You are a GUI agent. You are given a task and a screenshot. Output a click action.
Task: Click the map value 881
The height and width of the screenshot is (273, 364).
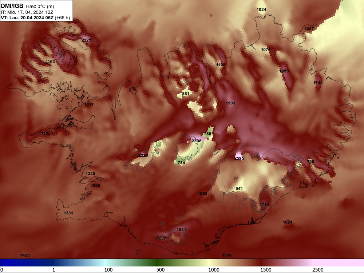pos(186,94)
